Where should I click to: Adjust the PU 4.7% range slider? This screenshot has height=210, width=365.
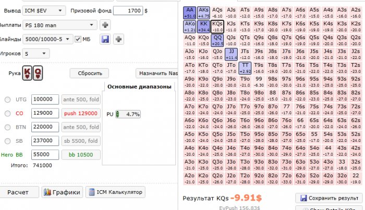coord(128,114)
